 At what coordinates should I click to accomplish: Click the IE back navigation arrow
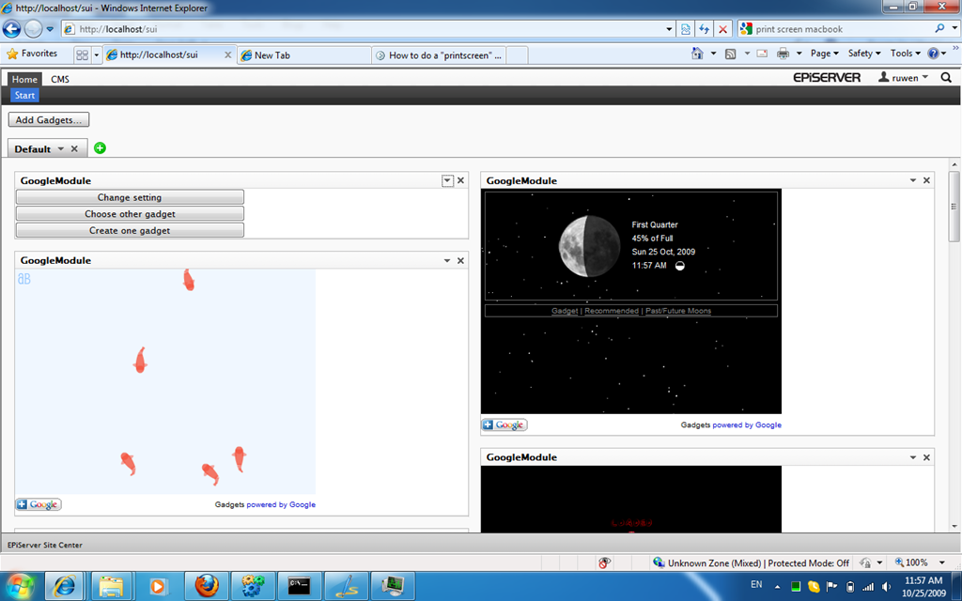[13, 29]
